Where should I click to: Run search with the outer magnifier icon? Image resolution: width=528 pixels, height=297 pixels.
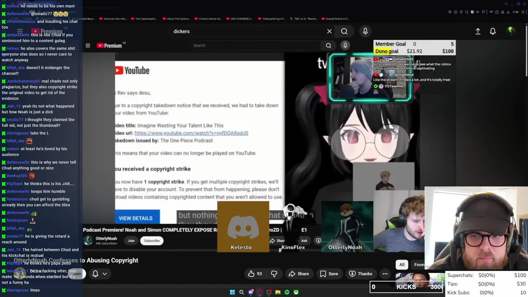(344, 31)
